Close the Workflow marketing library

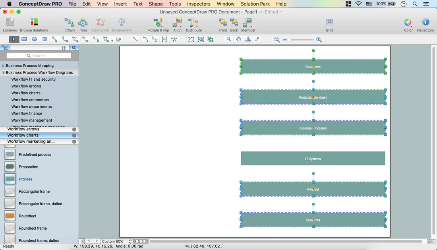(x=74, y=141)
